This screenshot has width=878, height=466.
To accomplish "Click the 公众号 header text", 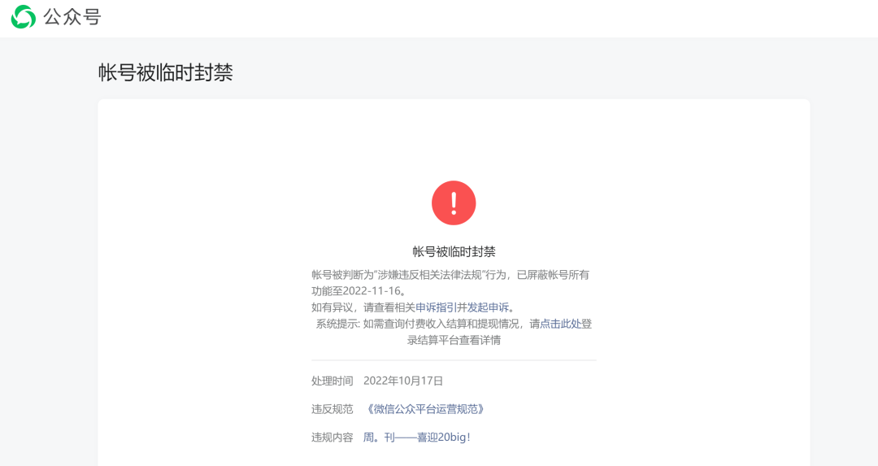I will click(72, 17).
